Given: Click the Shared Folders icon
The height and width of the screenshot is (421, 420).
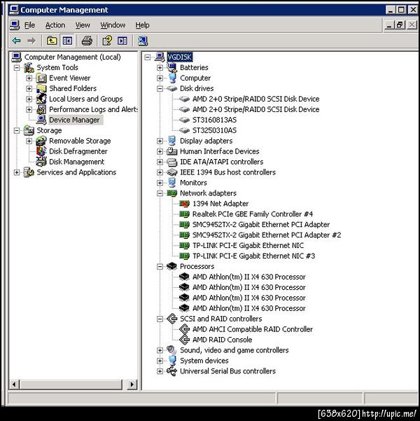Looking at the screenshot, I should (41, 88).
